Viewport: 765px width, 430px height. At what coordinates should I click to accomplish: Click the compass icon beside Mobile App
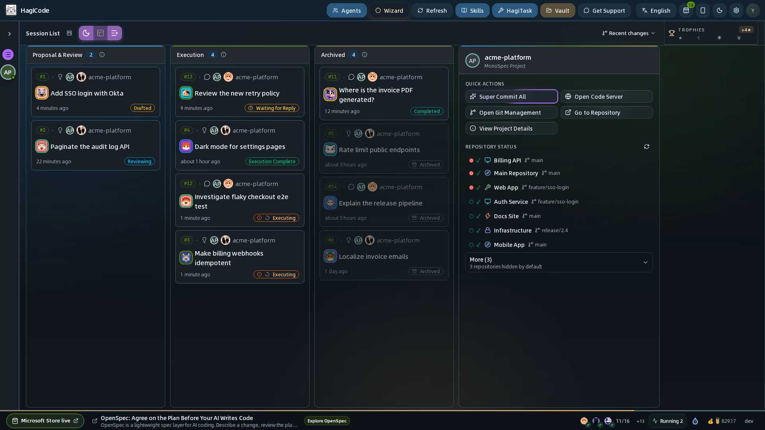487,244
